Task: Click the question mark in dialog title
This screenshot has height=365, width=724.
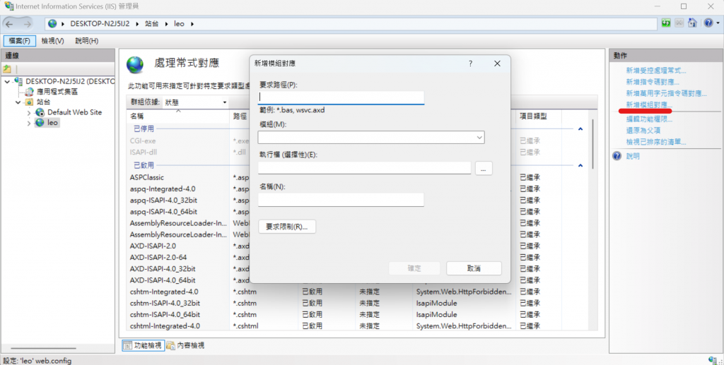Action: coord(470,64)
